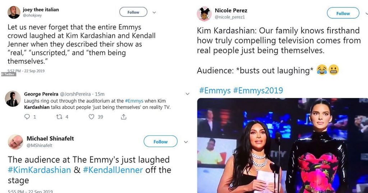The height and width of the screenshot is (193, 368).
Task: Expand options chevron on joey thee italian's tweet
Action: click(154, 12)
